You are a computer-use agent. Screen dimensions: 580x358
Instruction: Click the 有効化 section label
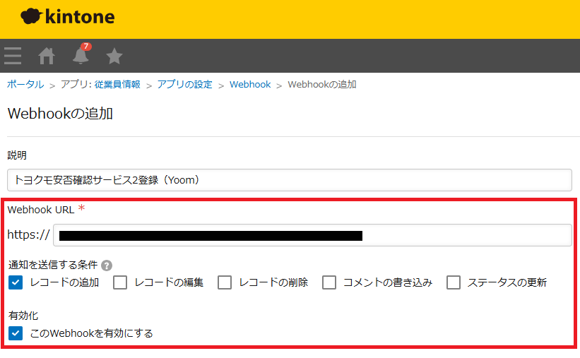[x=23, y=316]
